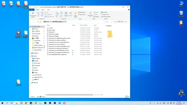Click the blue Help icon on the ribbon
This screenshot has height=105, width=187.
pyautogui.click(x=129, y=10)
